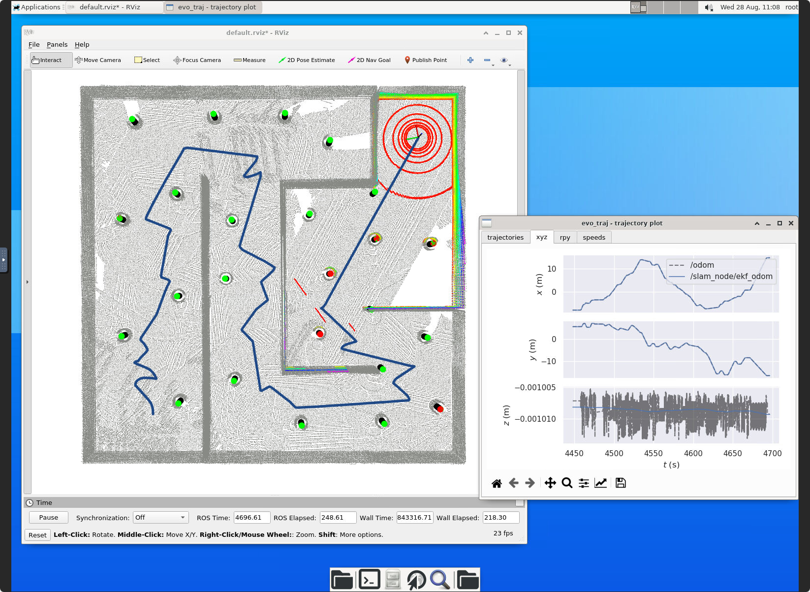Activate the Measure tool
Viewport: 810px width, 592px height.
249,60
